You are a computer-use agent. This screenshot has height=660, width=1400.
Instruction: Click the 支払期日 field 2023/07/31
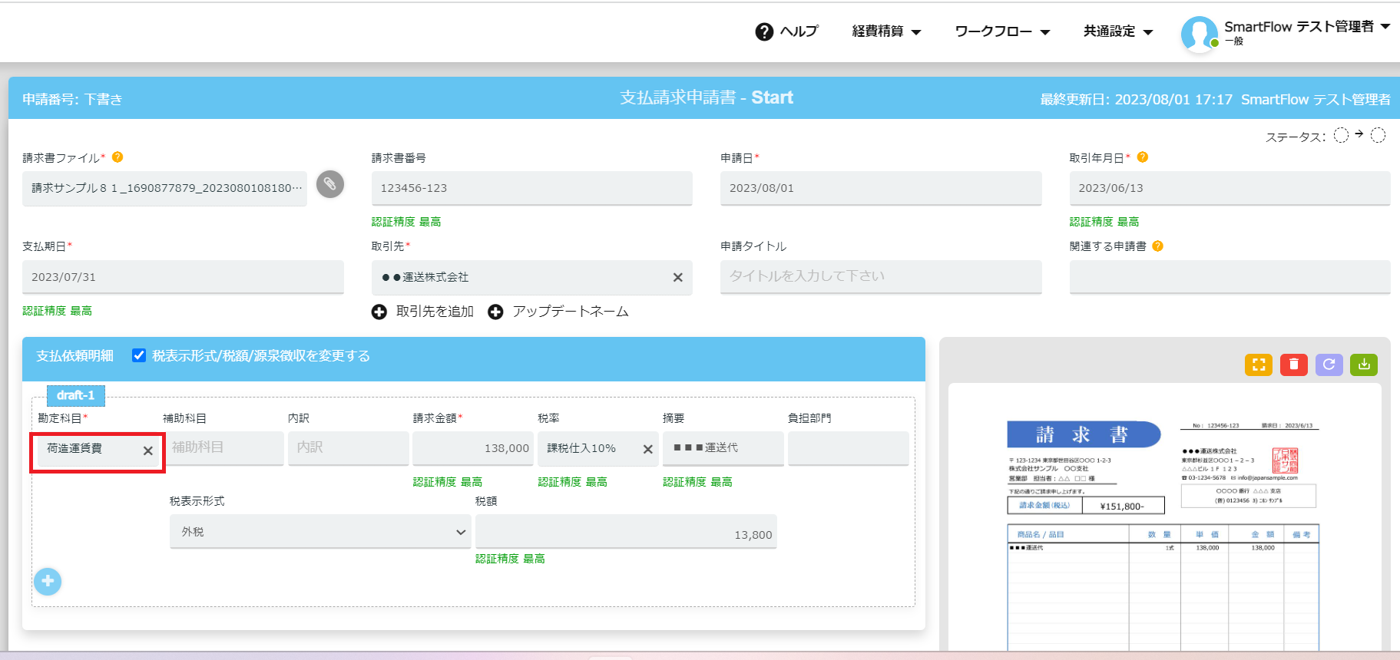tap(183, 277)
